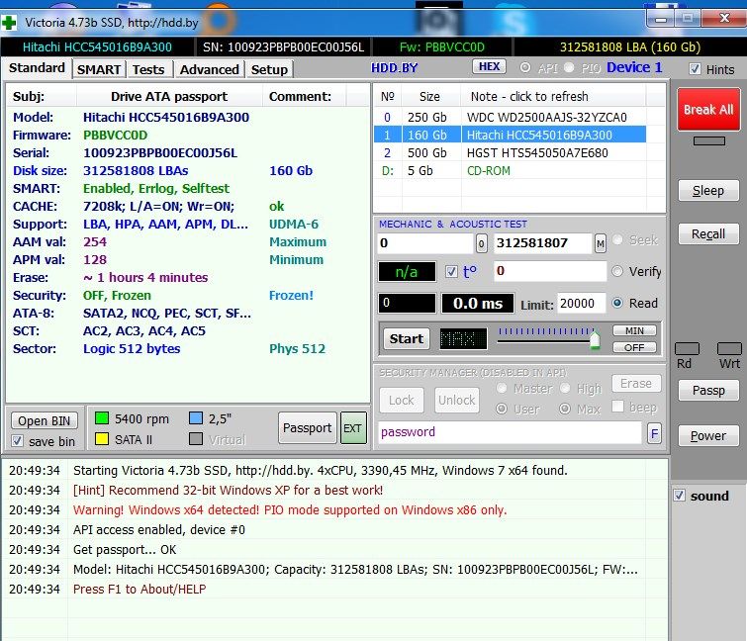Click the Device 1 label
This screenshot has width=747, height=641.
[634, 67]
